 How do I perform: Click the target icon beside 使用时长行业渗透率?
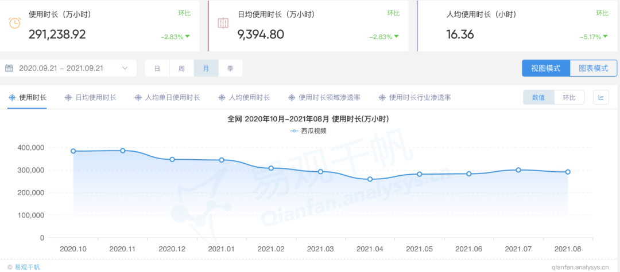[x=382, y=97]
